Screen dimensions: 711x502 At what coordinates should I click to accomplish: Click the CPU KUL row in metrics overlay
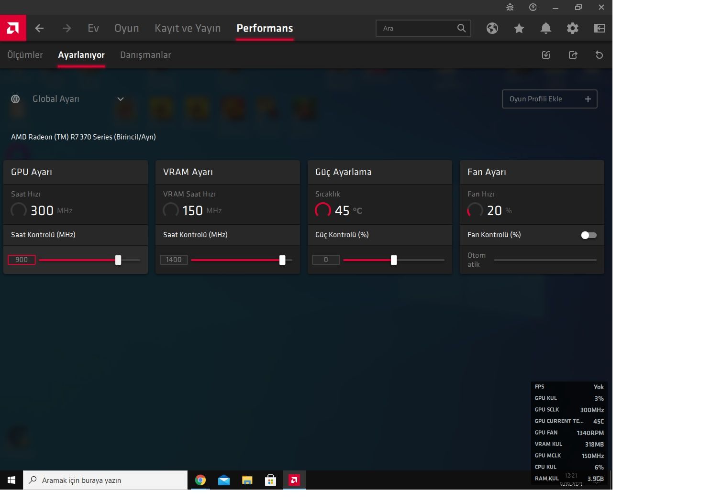(569, 467)
